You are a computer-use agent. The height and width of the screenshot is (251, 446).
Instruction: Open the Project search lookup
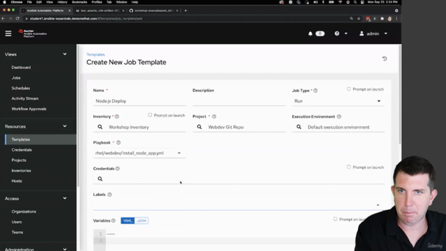199,127
